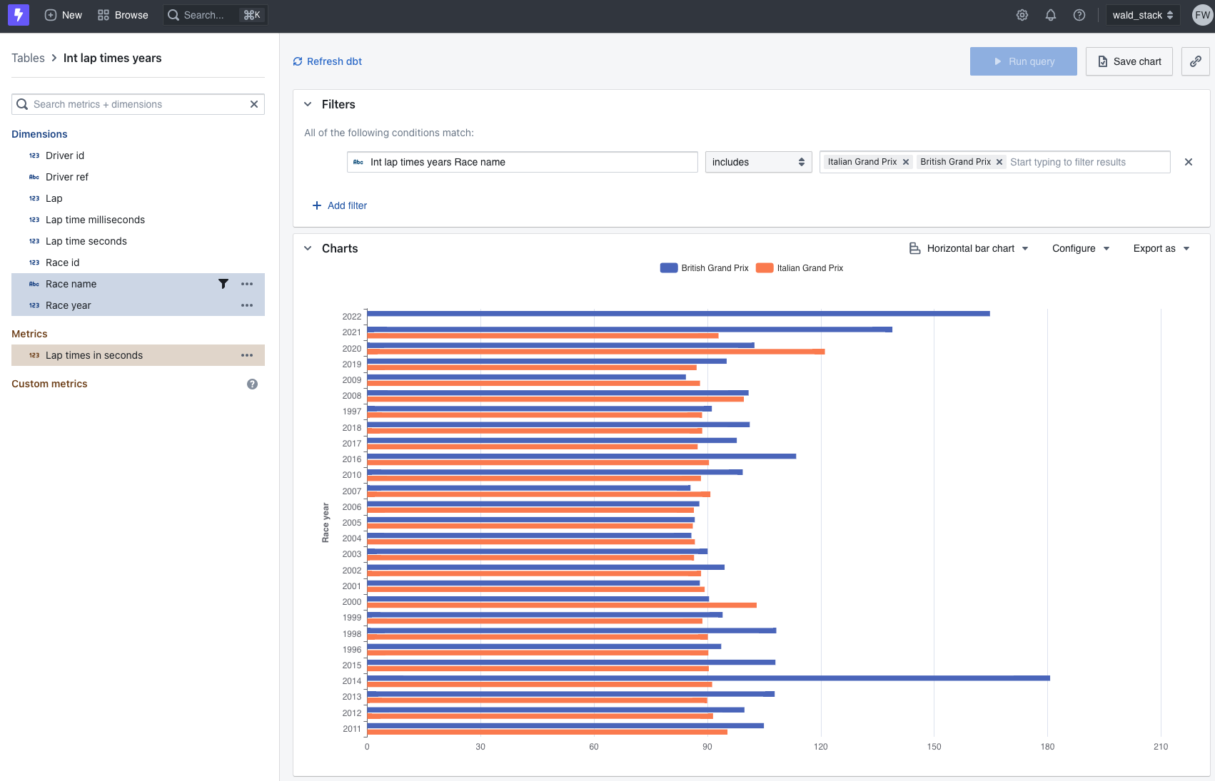Collapse the Filters section
Image resolution: width=1215 pixels, height=781 pixels.
click(308, 104)
